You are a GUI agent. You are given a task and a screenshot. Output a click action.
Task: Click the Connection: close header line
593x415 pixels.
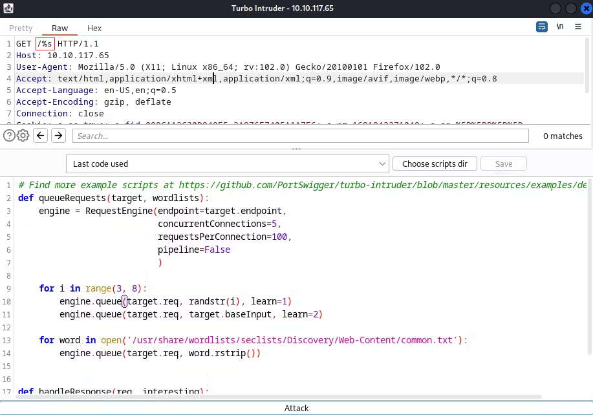59,114
